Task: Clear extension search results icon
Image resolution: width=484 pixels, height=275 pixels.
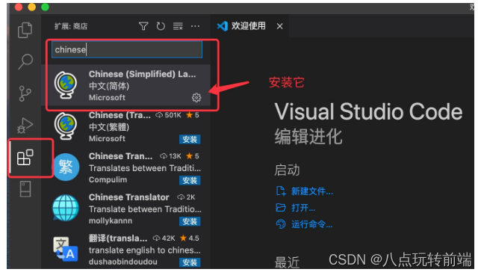Action: coord(178,26)
